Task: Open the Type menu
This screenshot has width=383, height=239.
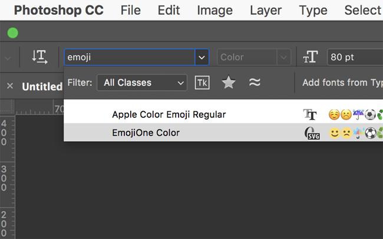Action: (x=313, y=10)
